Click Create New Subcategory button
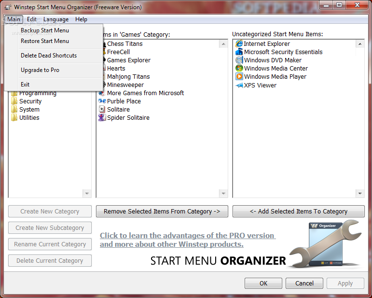 click(x=50, y=227)
